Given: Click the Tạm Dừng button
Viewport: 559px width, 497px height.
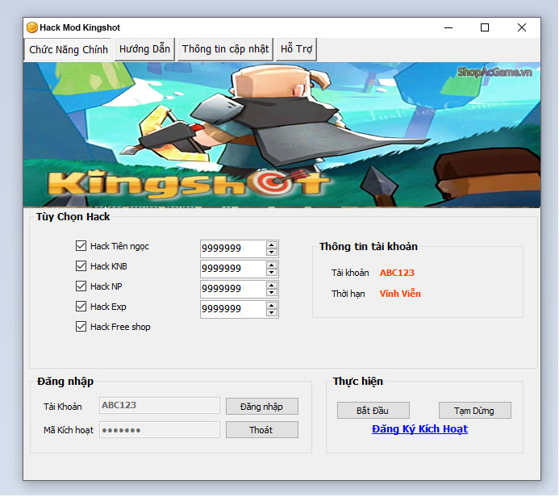Looking at the screenshot, I should pyautogui.click(x=475, y=411).
